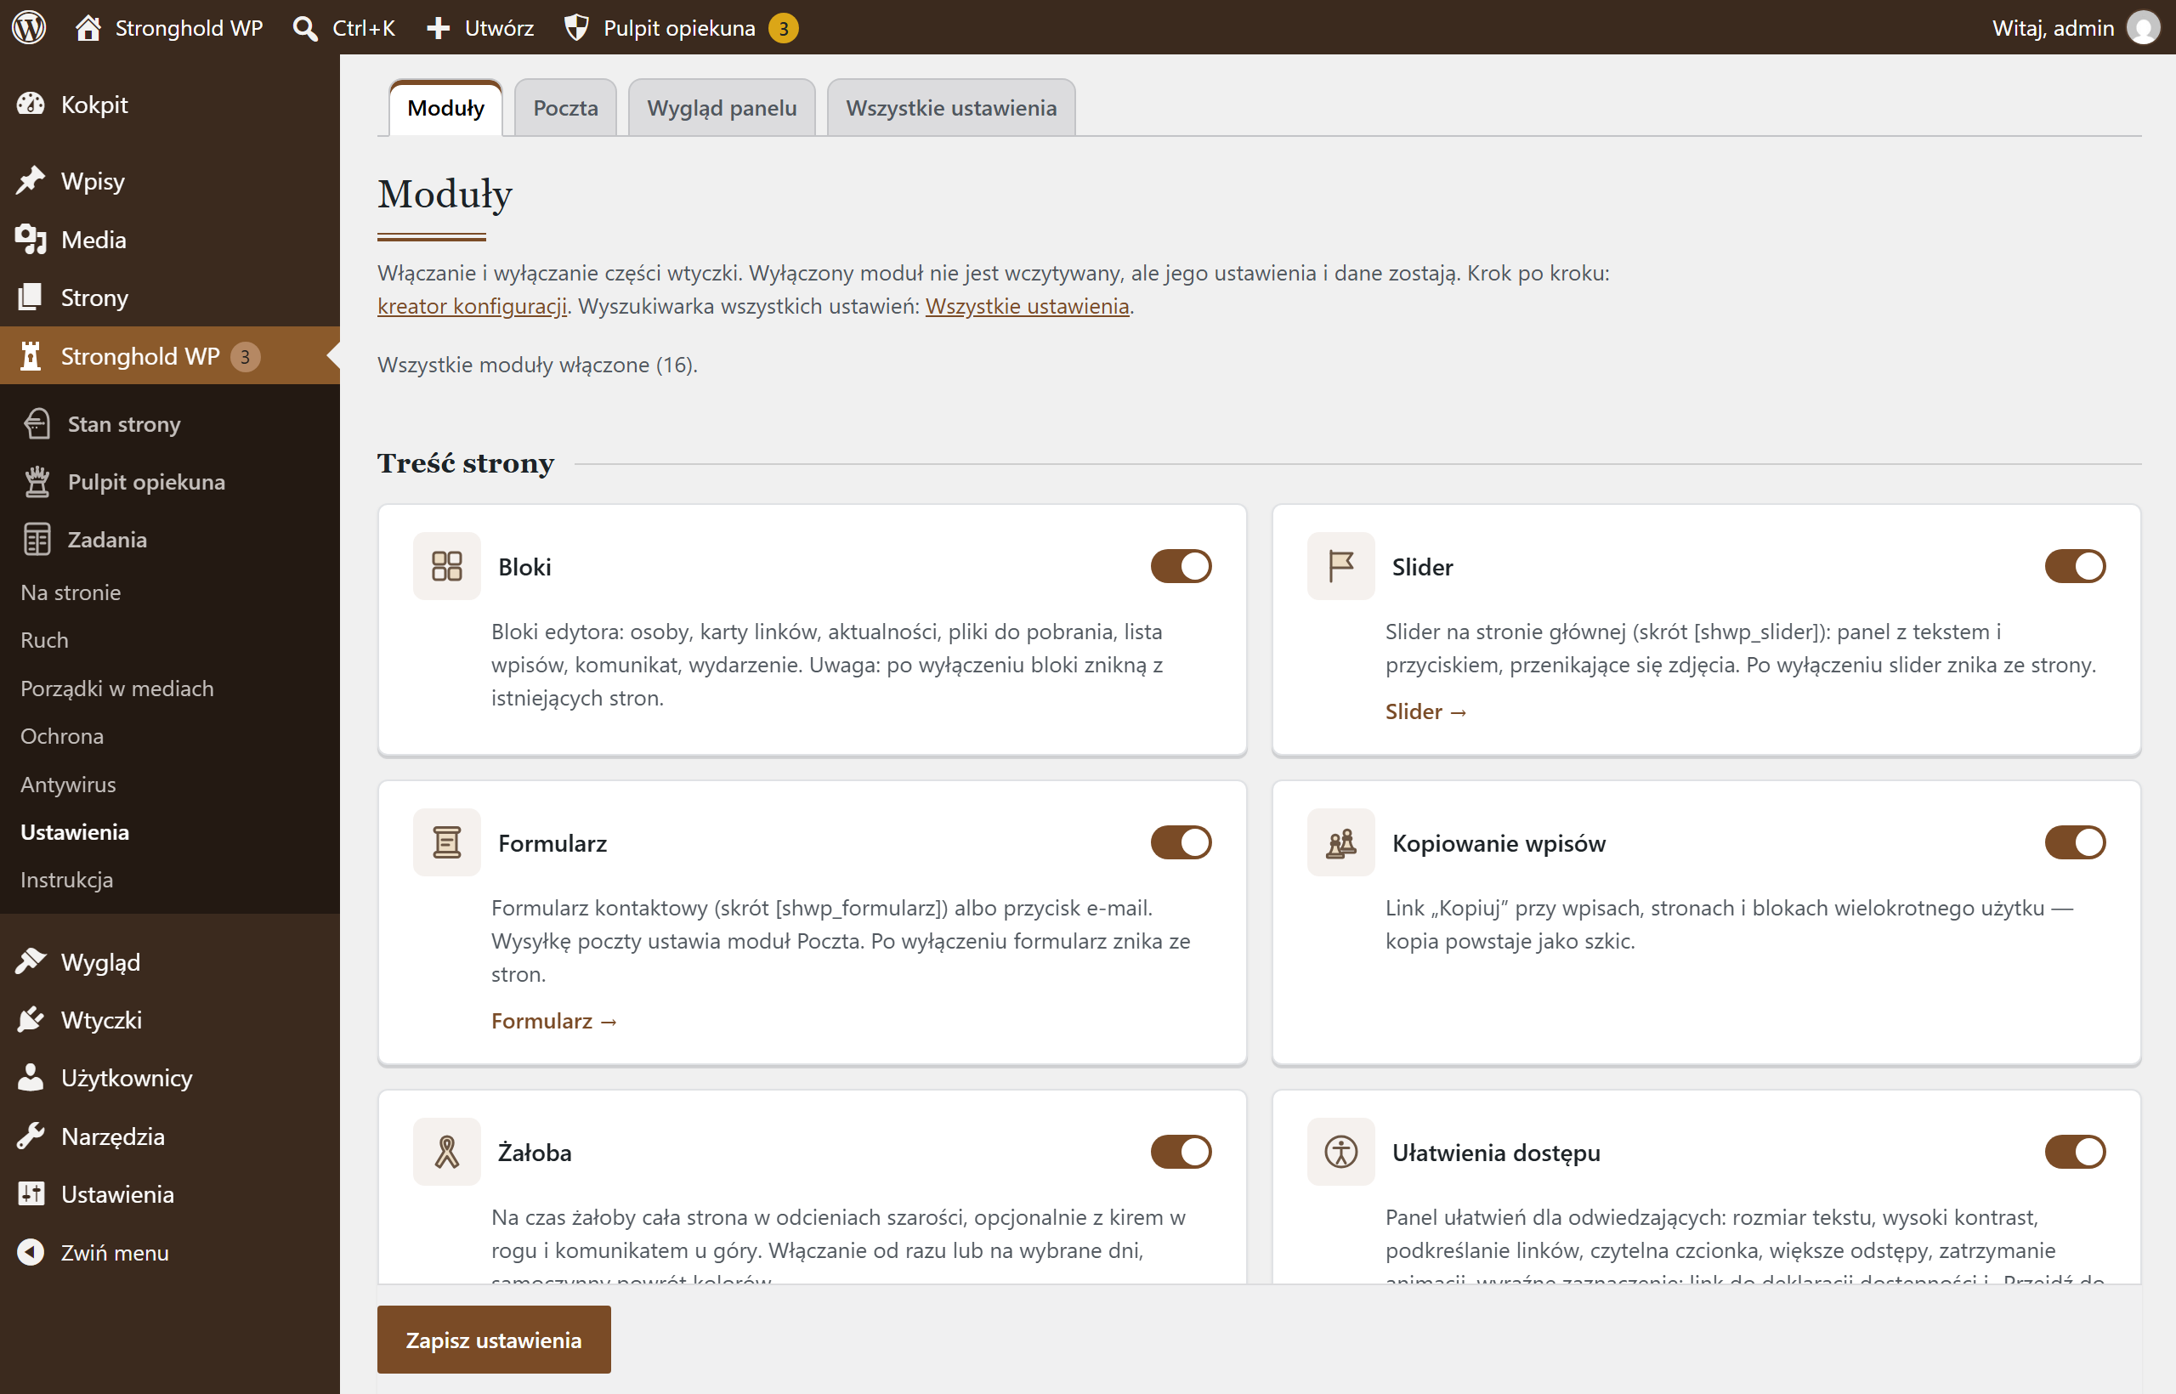Click the Wygląd brush icon
Screen dimensions: 2176x1394
pos(31,961)
